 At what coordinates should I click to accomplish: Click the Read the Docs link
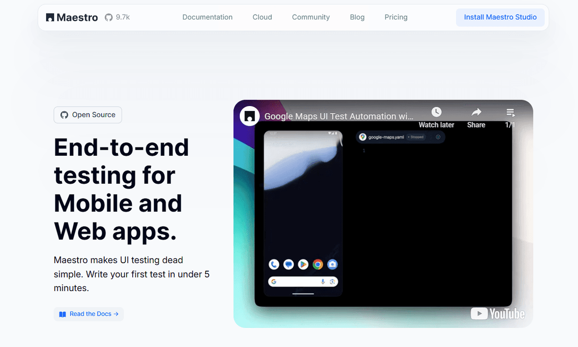(89, 314)
